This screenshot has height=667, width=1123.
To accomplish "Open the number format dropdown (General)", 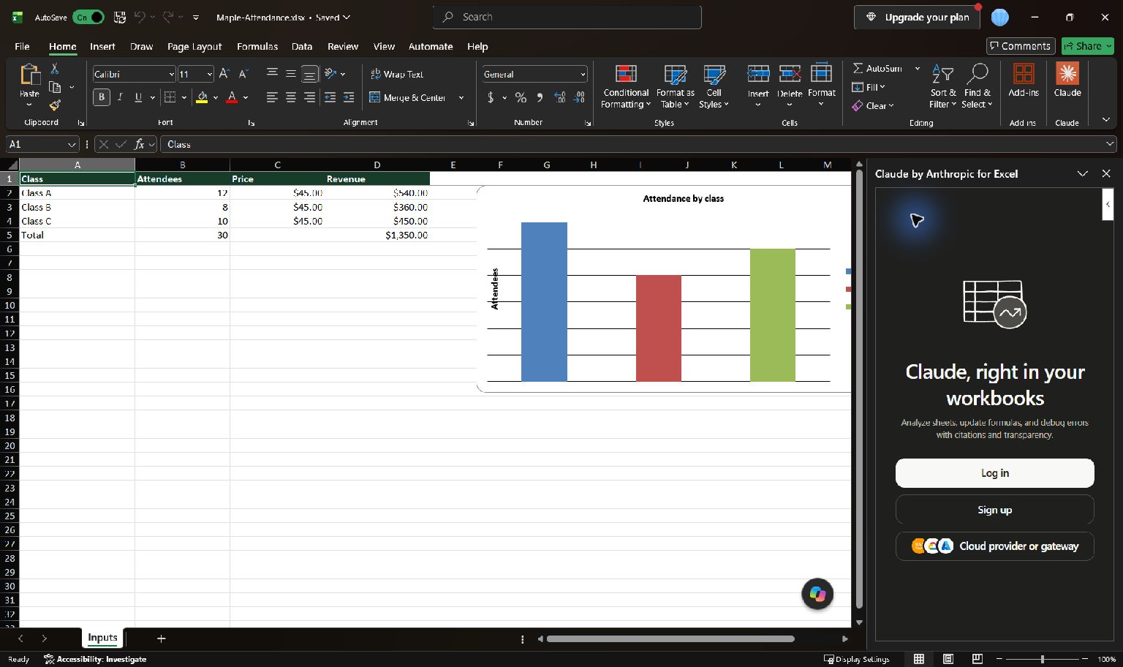I will point(583,74).
